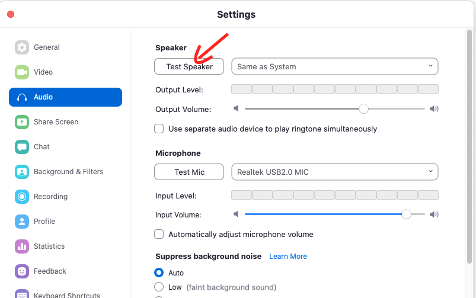This screenshot has width=476, height=298.
Task: Click the Chat bubble icon
Action: point(22,147)
